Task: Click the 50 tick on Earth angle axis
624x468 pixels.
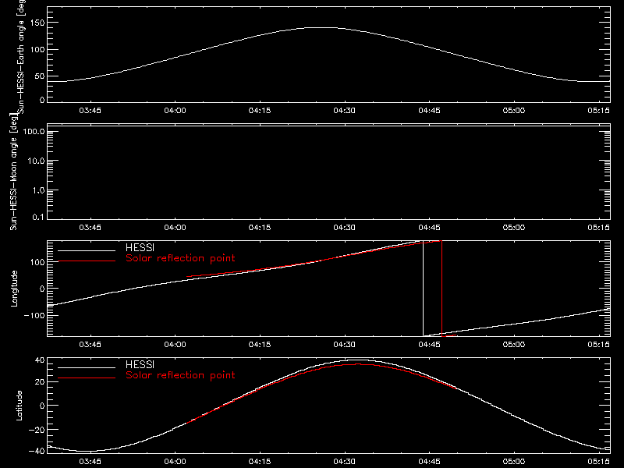Action: [x=40, y=76]
